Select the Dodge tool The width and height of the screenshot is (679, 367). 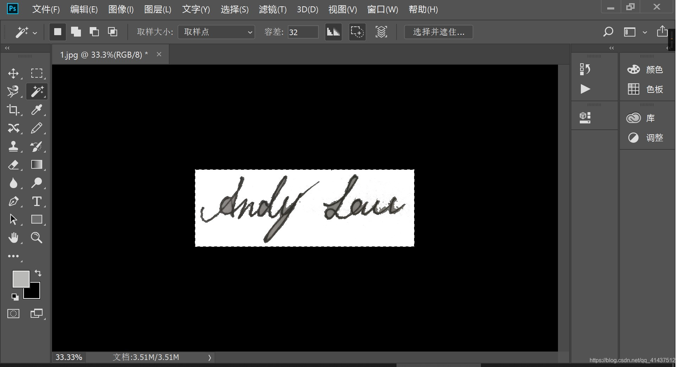point(37,183)
